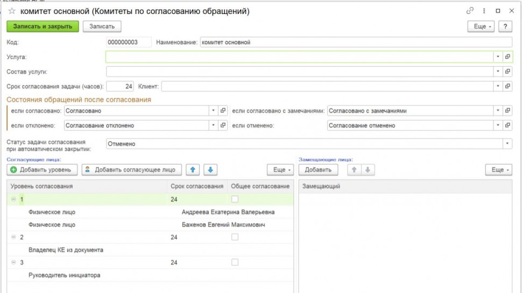Select the Владелец КЕ из документа row
Viewport: 522px width, 293px height.
(66, 250)
